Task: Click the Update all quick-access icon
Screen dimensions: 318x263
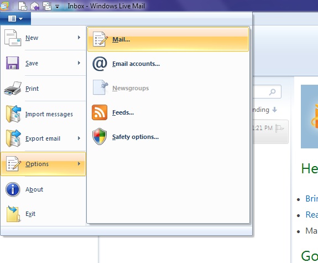Action: pos(47,6)
